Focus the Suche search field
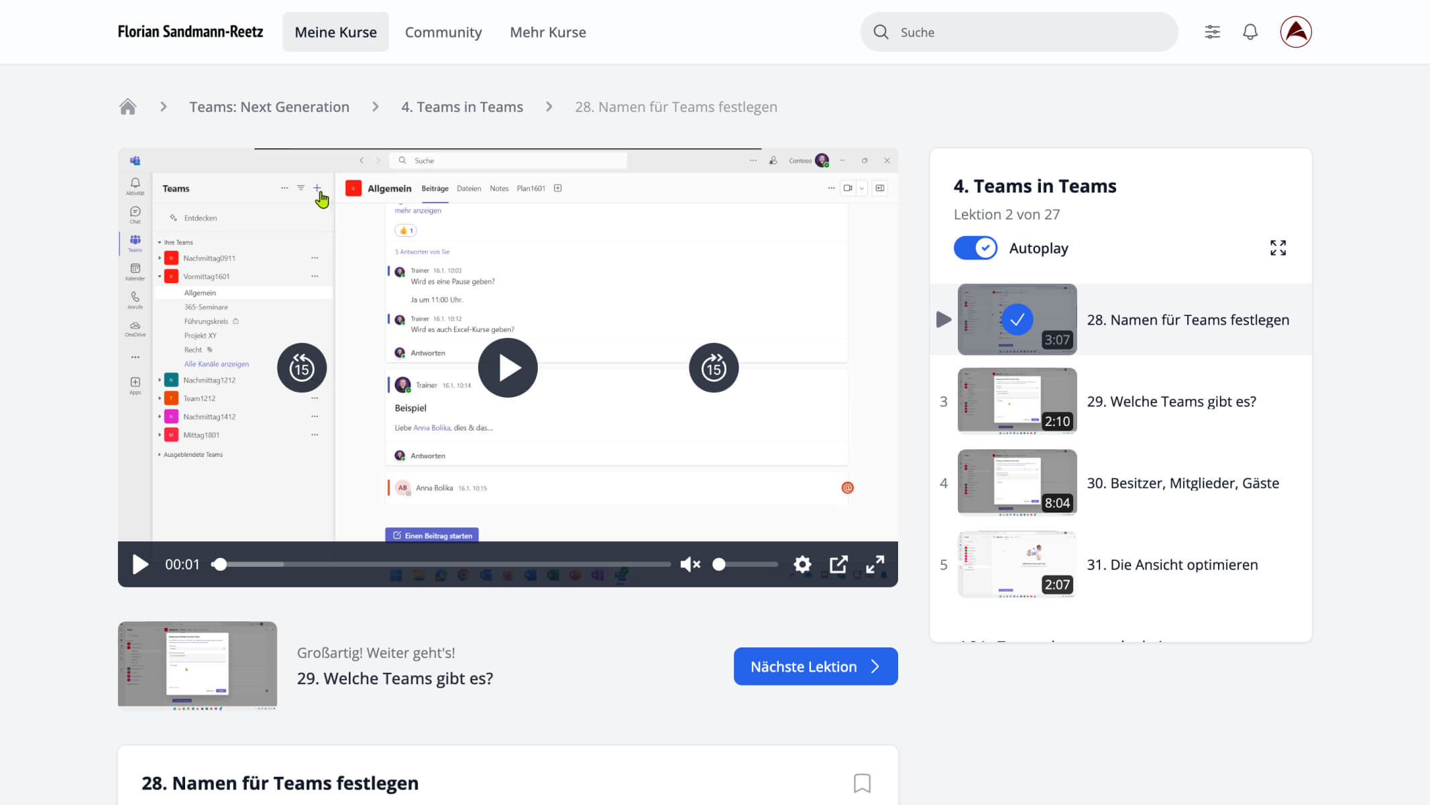1430x805 pixels. pos(1019,32)
